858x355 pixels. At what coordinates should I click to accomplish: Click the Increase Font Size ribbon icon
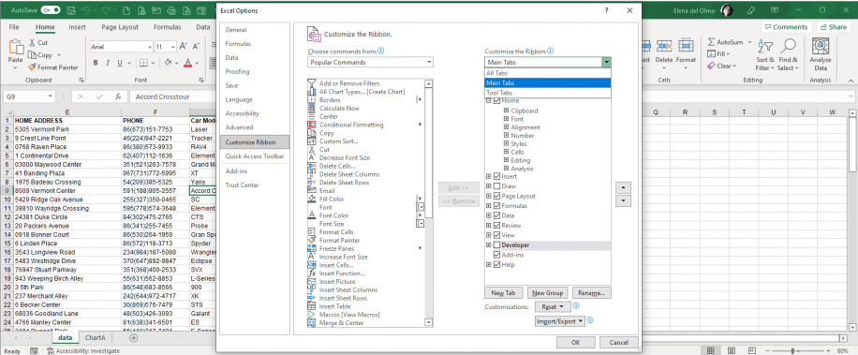[x=184, y=47]
